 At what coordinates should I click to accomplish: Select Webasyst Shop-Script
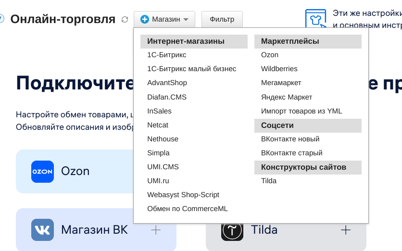tap(183, 195)
